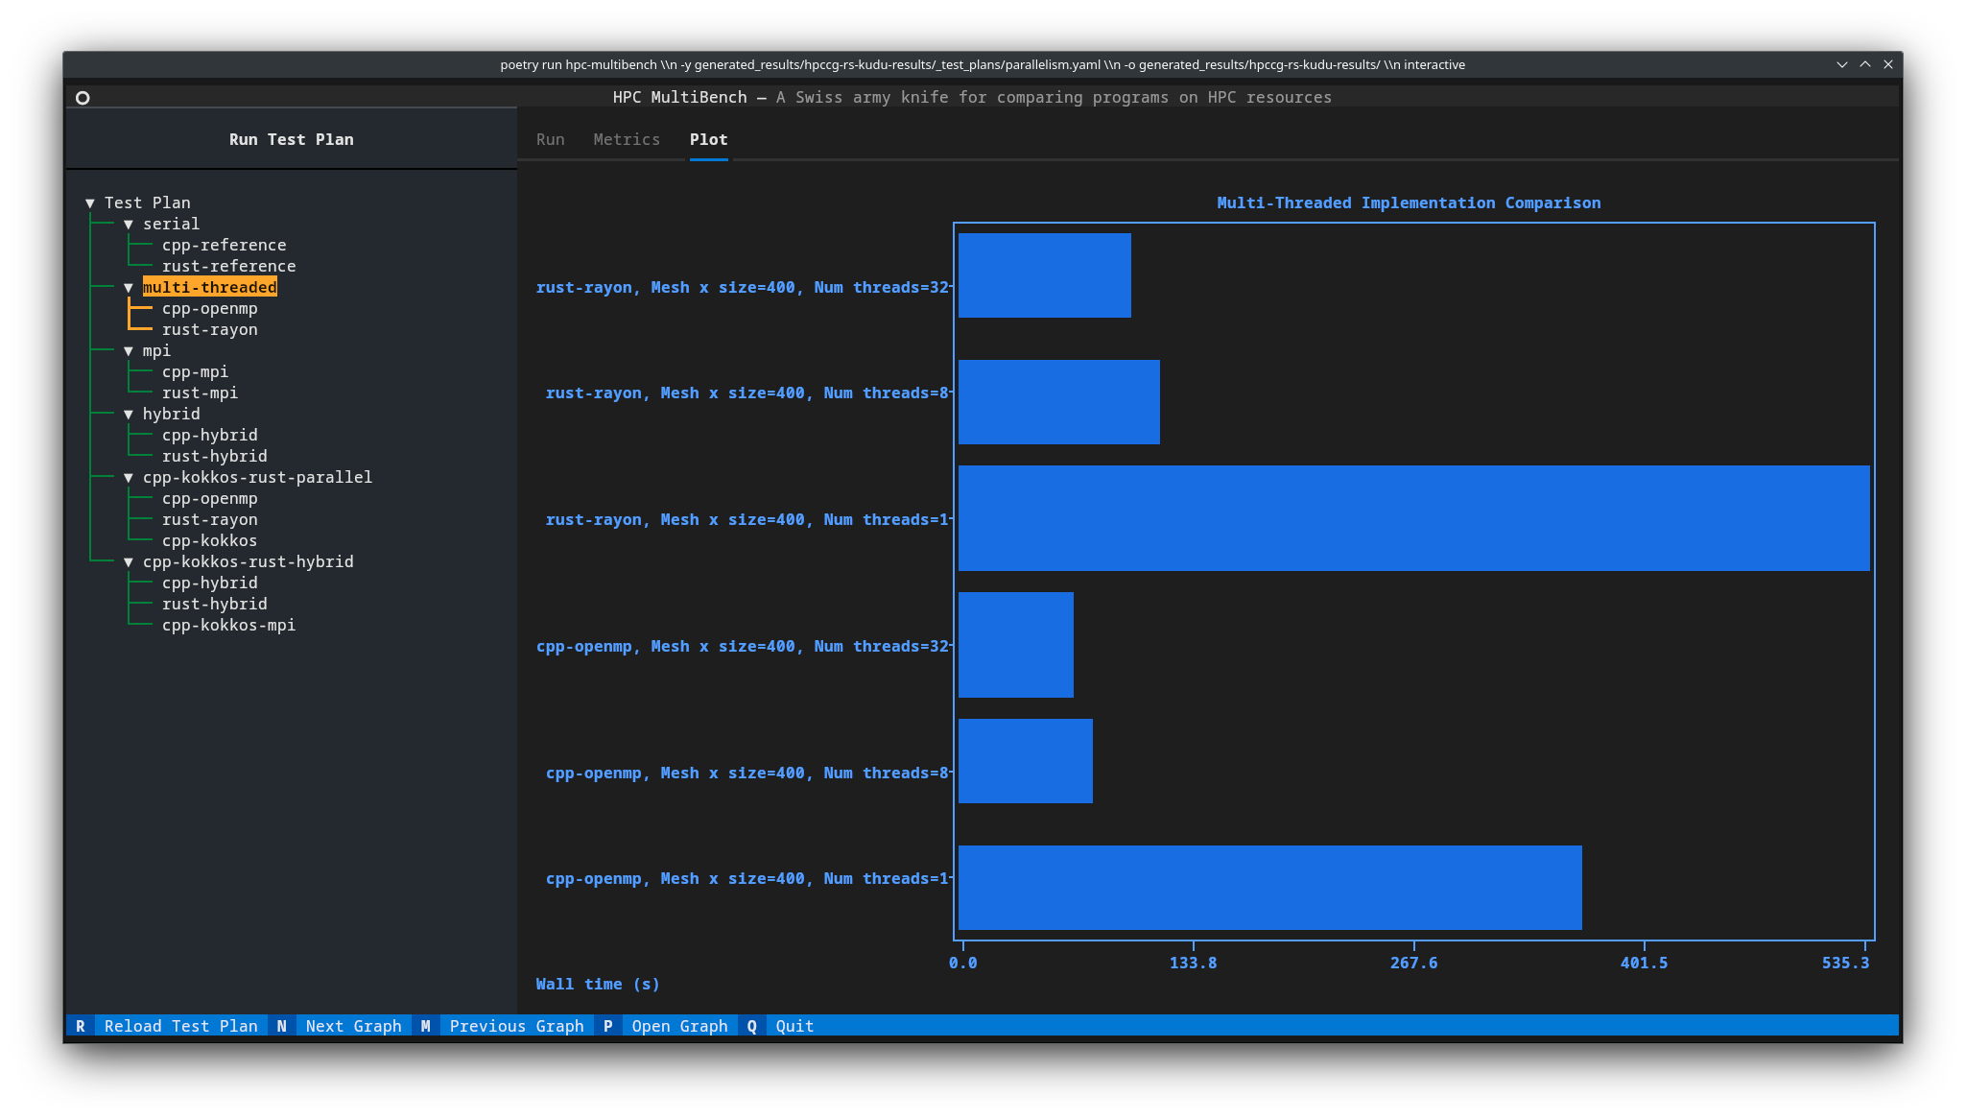Click Next Graph in footer
Image resolution: width=1967 pixels, height=1119 pixels.
354,1027
